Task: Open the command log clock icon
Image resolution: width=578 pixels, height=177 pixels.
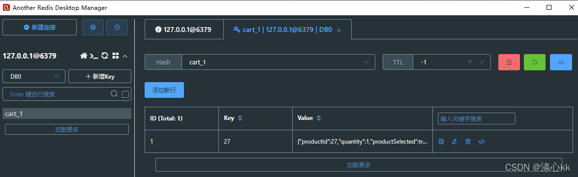Action: [117, 28]
